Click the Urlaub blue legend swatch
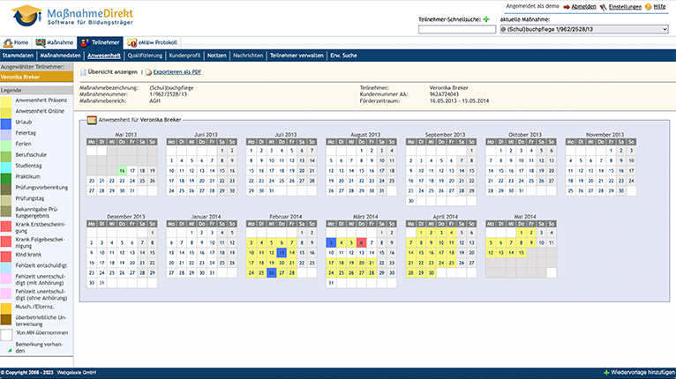 coord(6,124)
